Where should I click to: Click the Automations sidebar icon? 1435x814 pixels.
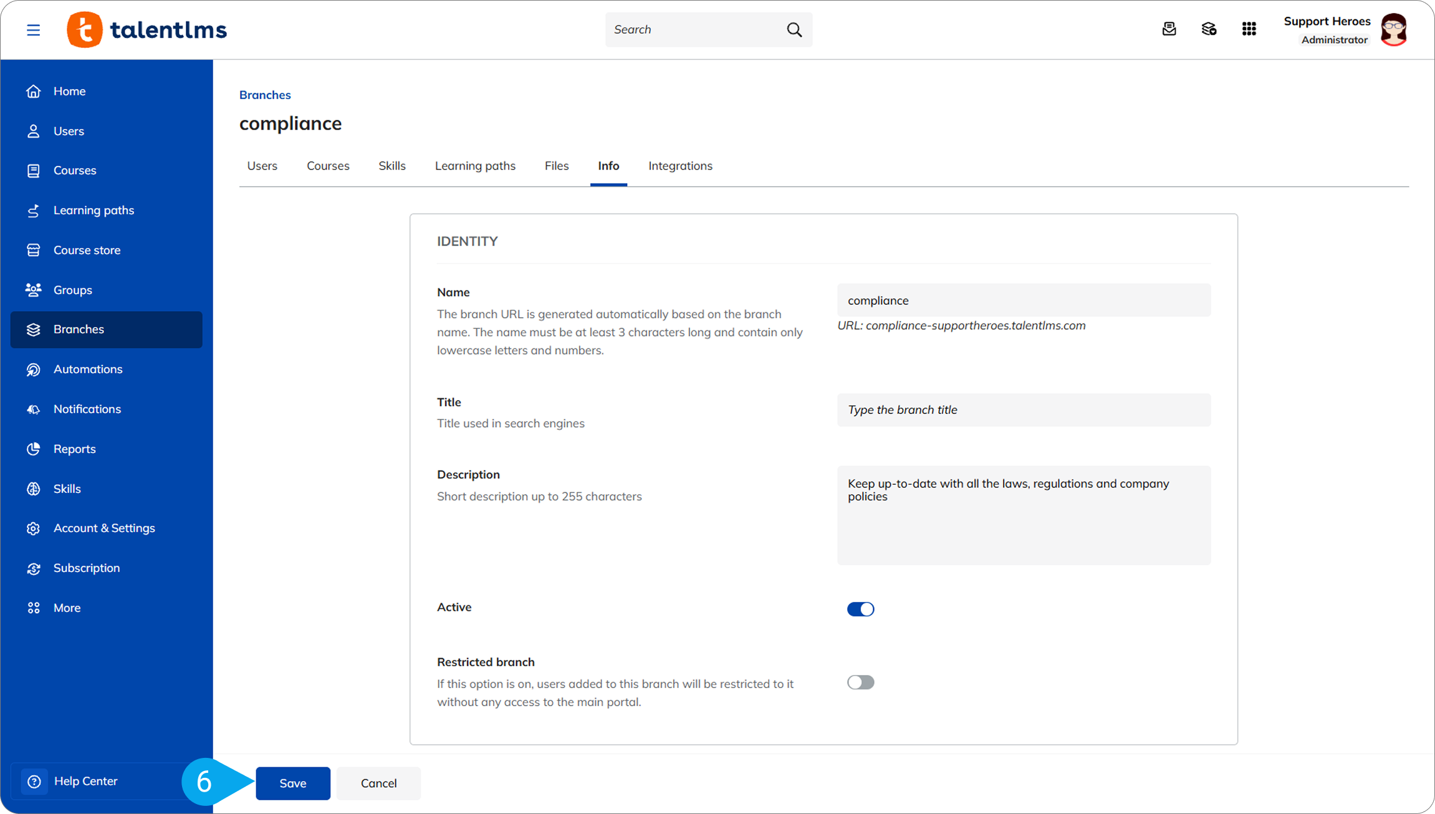[x=34, y=369]
